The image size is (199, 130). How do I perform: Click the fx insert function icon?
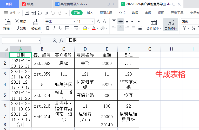coord(62,41)
